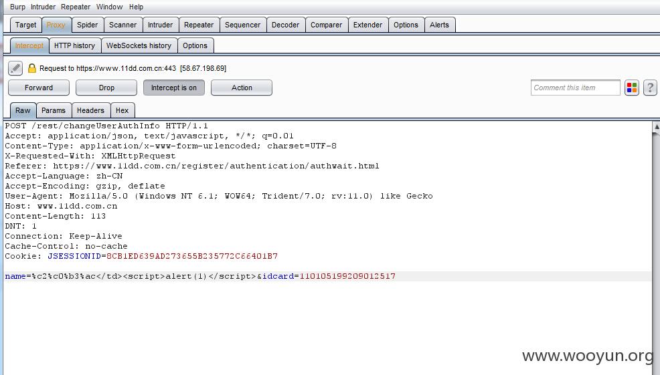Open the Action menu button
Viewport: 660px width, 375px height.
pyautogui.click(x=242, y=88)
